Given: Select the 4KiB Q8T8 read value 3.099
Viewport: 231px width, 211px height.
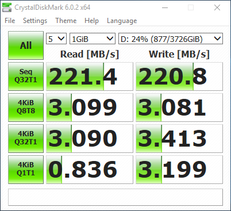Looking at the screenshot, I should tap(90, 108).
